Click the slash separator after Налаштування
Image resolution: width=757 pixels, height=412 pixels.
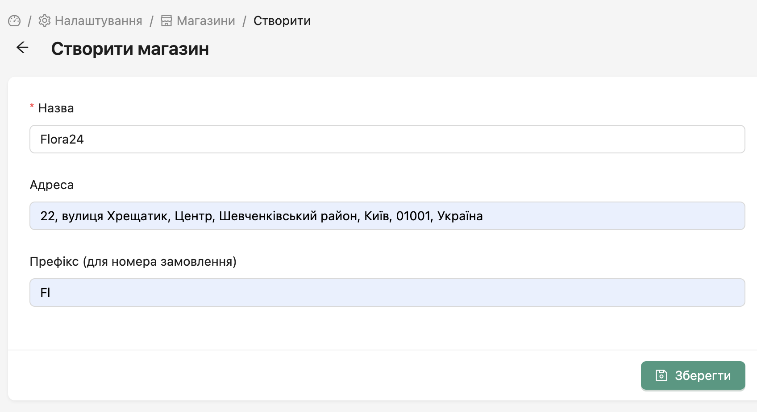[x=152, y=21]
